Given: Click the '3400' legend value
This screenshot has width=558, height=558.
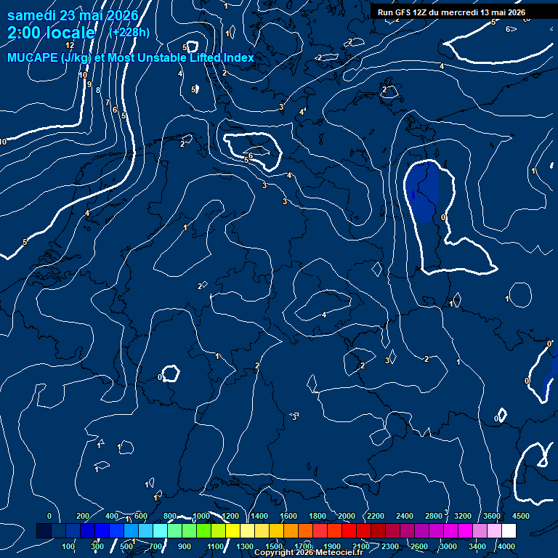Looking at the screenshot, I should point(477,546).
